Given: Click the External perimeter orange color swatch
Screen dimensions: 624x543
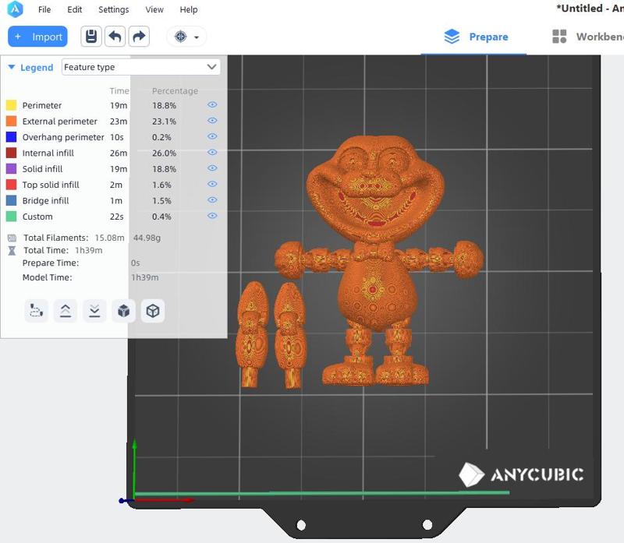Looking at the screenshot, I should 11,122.
